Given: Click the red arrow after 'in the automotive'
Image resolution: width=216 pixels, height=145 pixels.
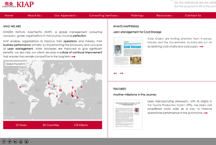Looking at the screenshot, I should [x=206, y=113].
